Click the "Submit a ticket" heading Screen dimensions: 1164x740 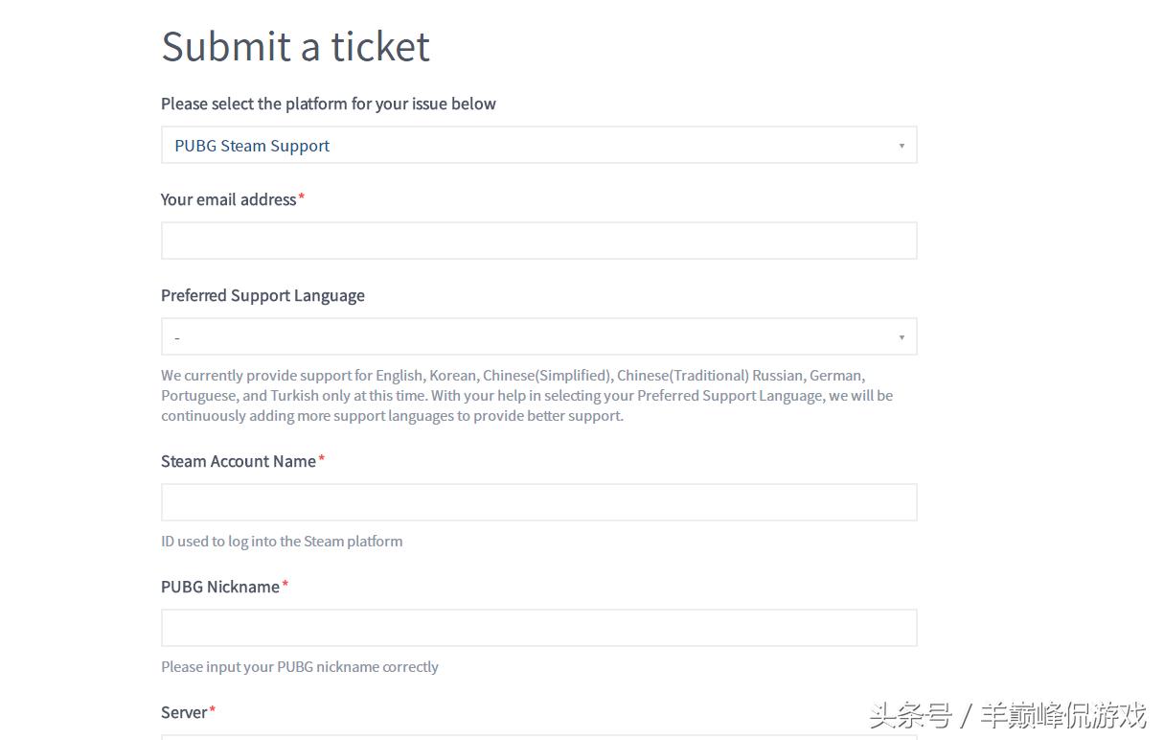(295, 46)
